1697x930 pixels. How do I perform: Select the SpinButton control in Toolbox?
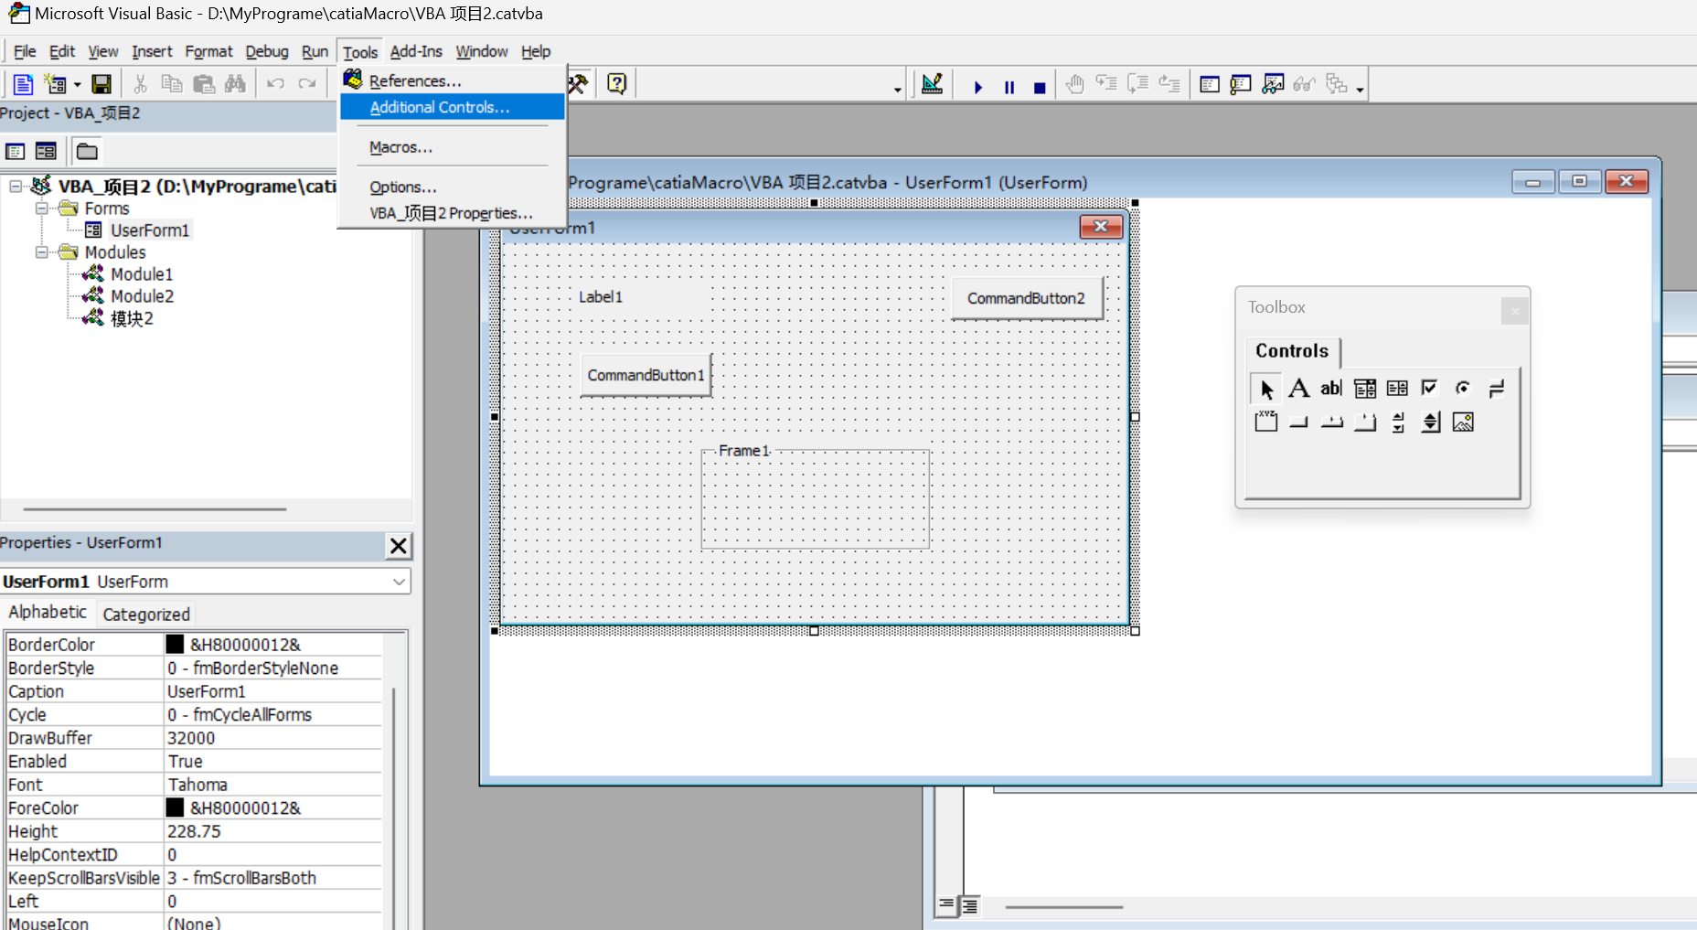click(x=1430, y=422)
